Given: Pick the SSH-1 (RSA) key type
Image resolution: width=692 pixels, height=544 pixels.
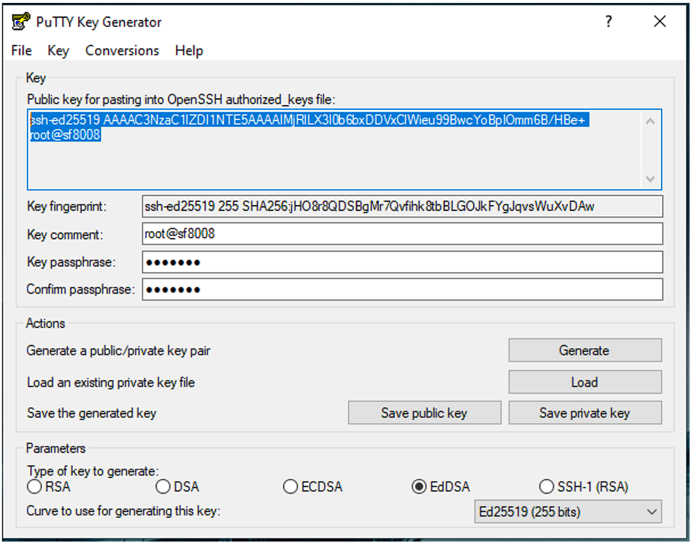Looking at the screenshot, I should point(546,487).
